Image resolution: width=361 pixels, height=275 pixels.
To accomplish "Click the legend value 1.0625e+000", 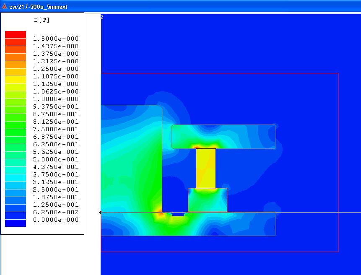I will pyautogui.click(x=56, y=91).
